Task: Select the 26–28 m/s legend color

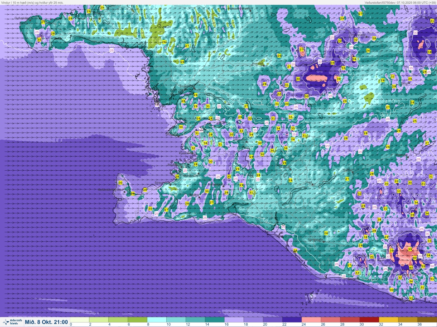Action: point(331,320)
